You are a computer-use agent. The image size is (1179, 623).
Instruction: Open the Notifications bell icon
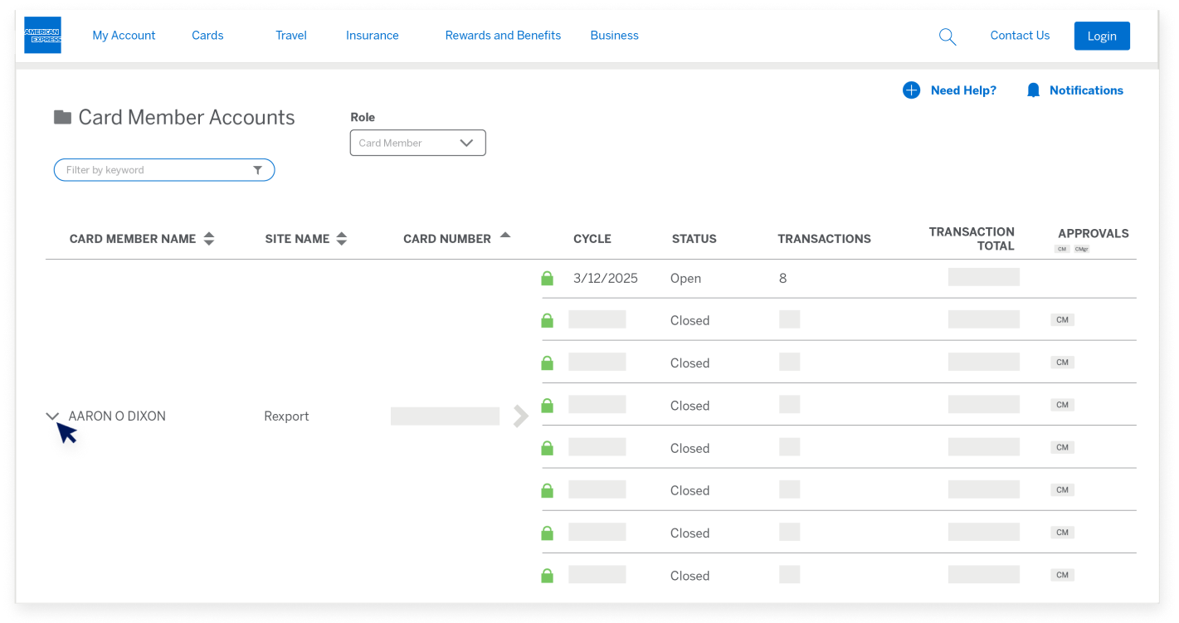1033,90
